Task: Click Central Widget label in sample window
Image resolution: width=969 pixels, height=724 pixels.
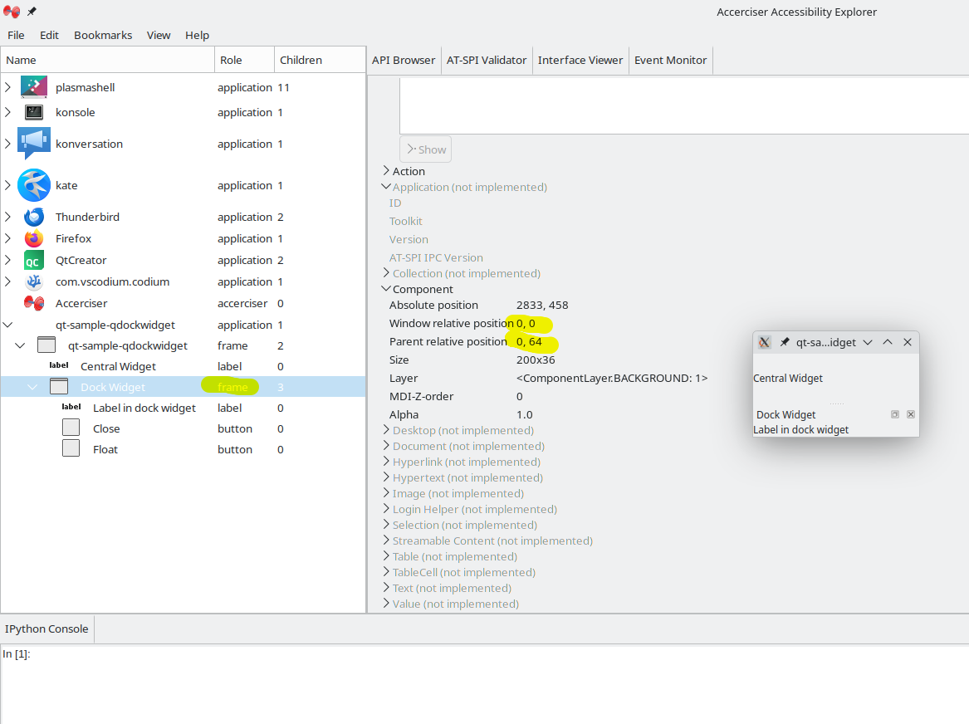Action: click(788, 378)
